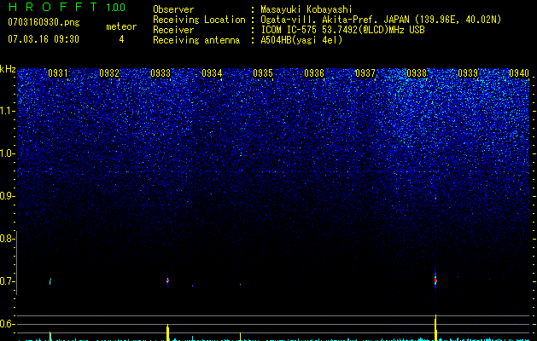This screenshot has height=341, width=537.
Task: Click the meteor echo at 0933
Action: 167,280
